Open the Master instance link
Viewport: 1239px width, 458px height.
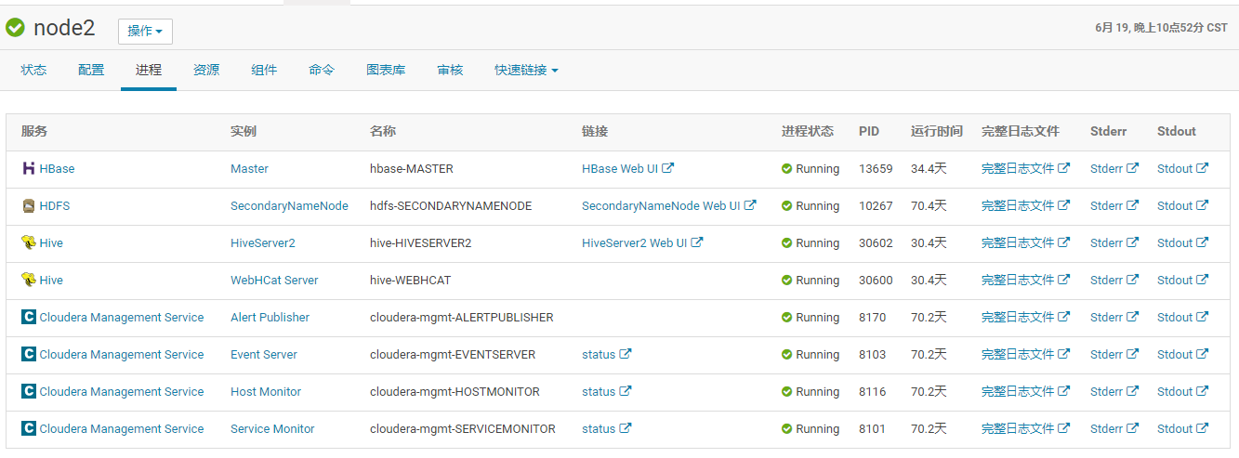tap(249, 169)
